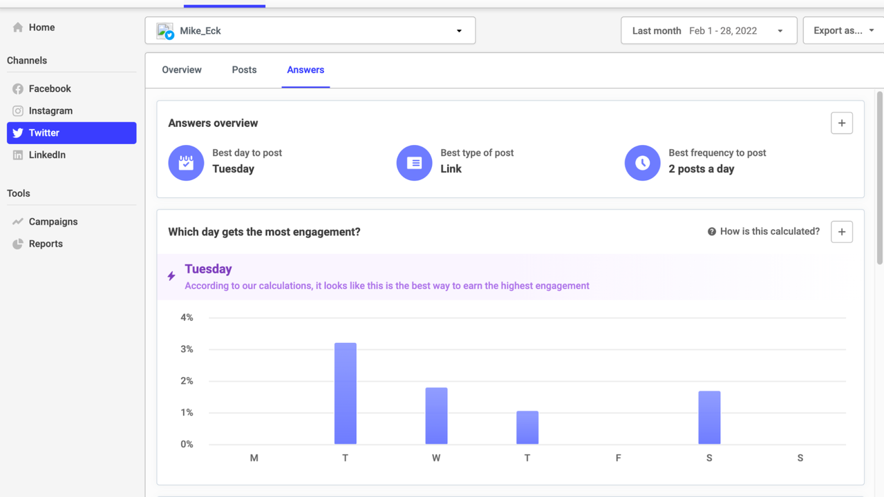Click the Home icon in sidebar
The height and width of the screenshot is (497, 884).
(18, 28)
